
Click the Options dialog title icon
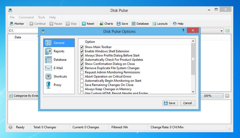[x=43, y=31]
